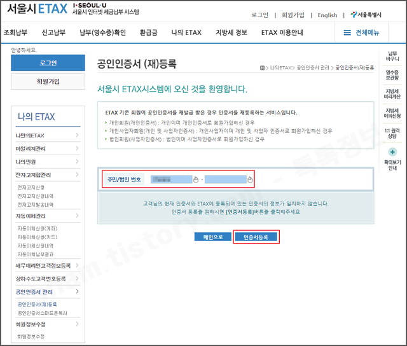
Task: Open 자동이체납부결과 submenu link
Action: point(36,254)
